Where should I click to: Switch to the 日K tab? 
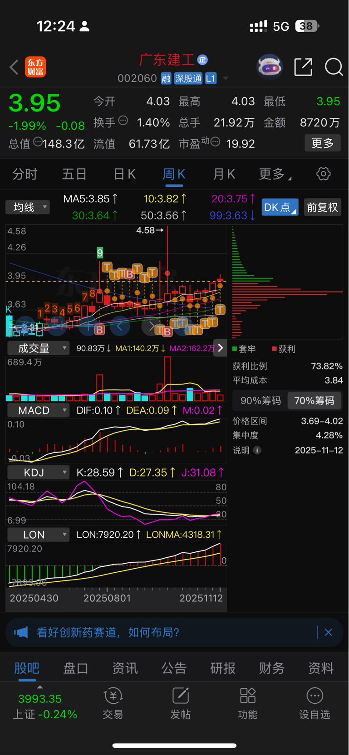click(x=124, y=174)
